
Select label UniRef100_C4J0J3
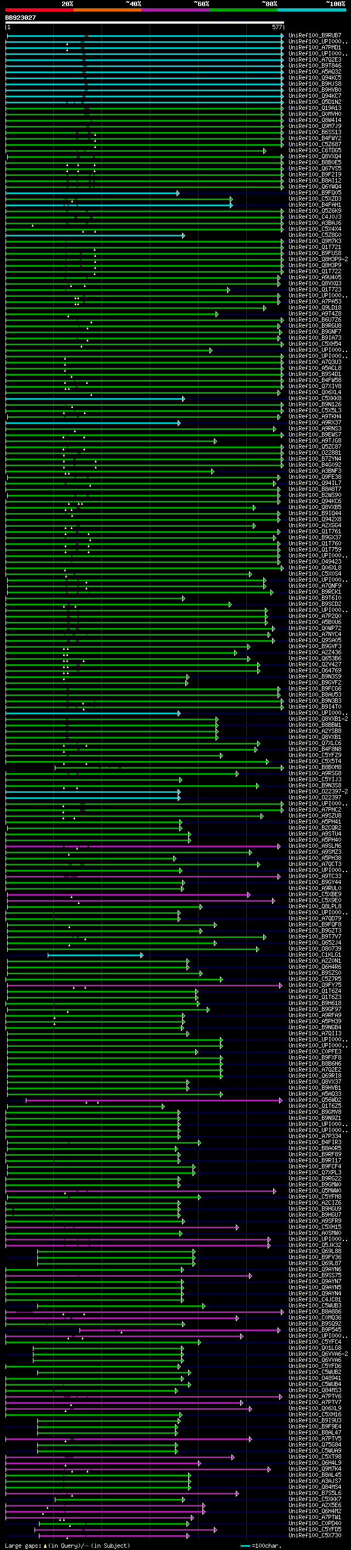pyautogui.click(x=314, y=217)
